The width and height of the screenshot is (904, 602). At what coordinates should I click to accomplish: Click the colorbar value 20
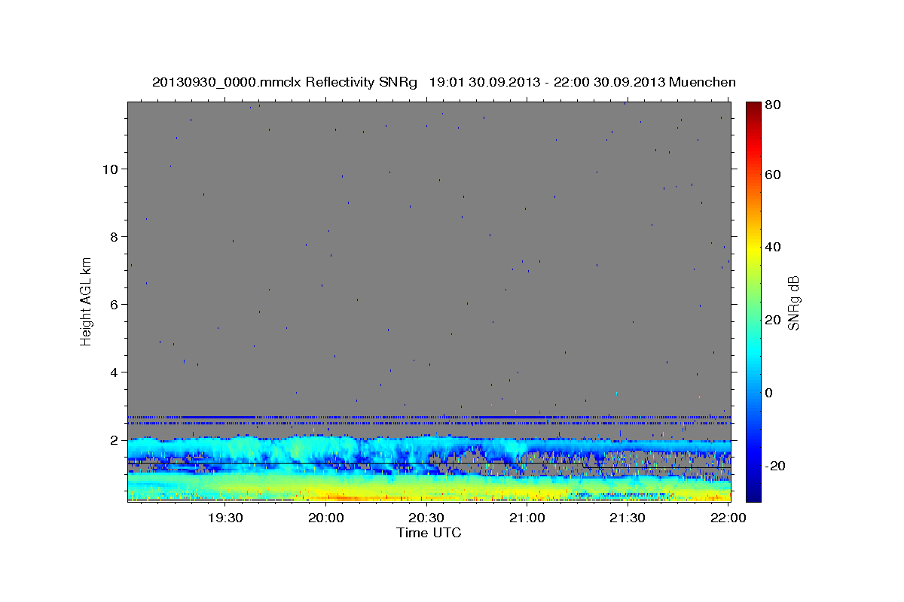point(772,320)
